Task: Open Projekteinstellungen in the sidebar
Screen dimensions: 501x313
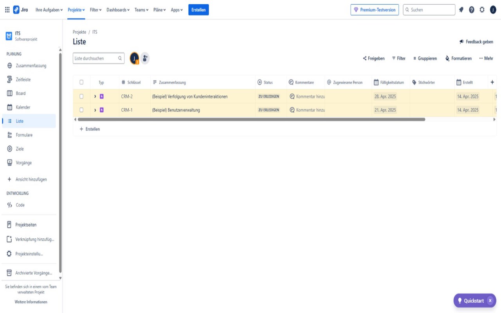Action: (29, 254)
